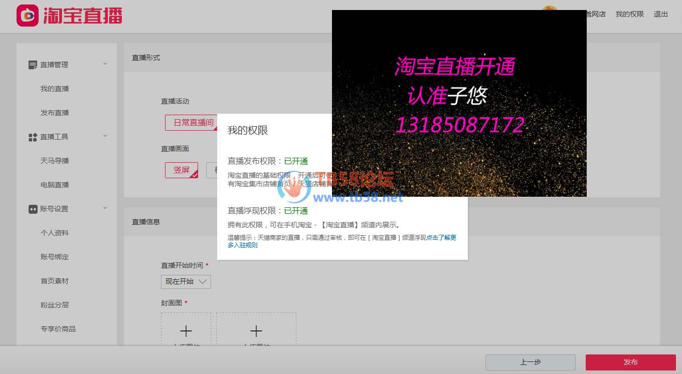Image resolution: width=682 pixels, height=374 pixels.
Task: Go to 发布直播 in the sidebar
Action: [55, 113]
